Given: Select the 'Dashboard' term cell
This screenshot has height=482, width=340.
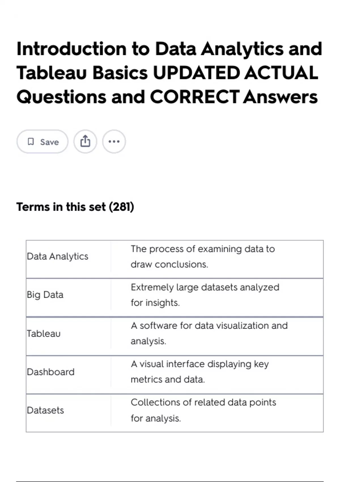Looking at the screenshot, I should tap(51, 372).
